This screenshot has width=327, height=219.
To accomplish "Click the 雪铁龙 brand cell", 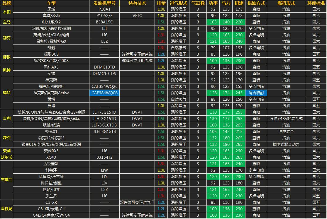I will (x=7, y=209).
